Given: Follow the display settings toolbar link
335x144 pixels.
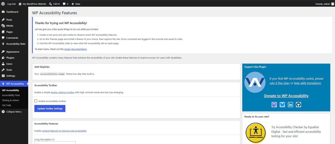Looking at the screenshot, I should [63, 92].
